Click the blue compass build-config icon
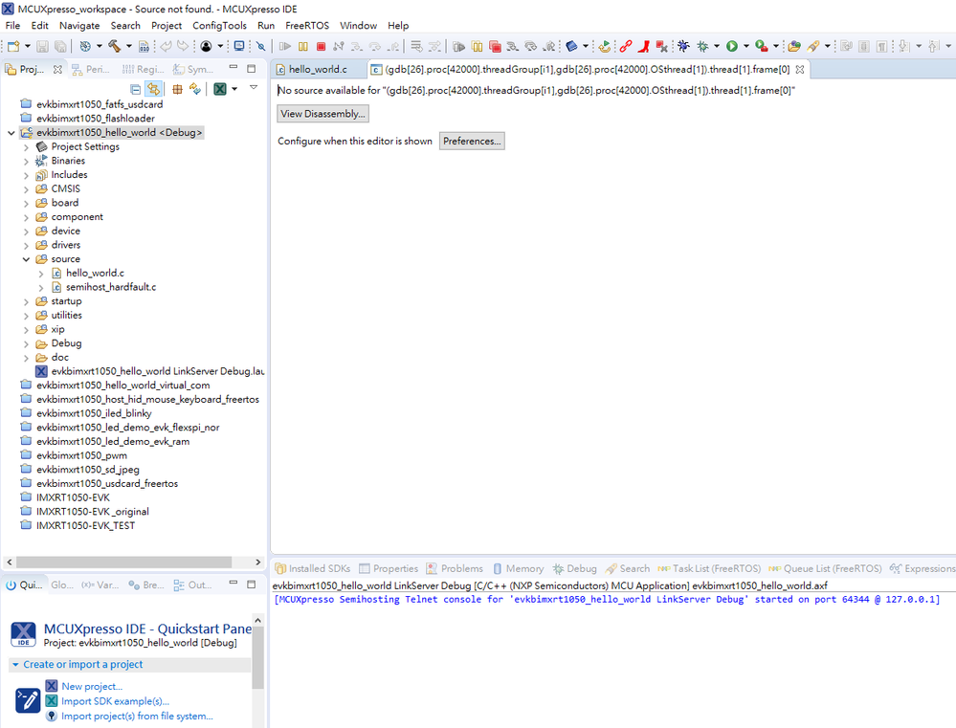The height and width of the screenshot is (728, 956). click(85, 46)
